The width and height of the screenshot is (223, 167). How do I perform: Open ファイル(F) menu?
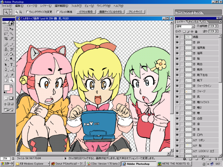7,6
